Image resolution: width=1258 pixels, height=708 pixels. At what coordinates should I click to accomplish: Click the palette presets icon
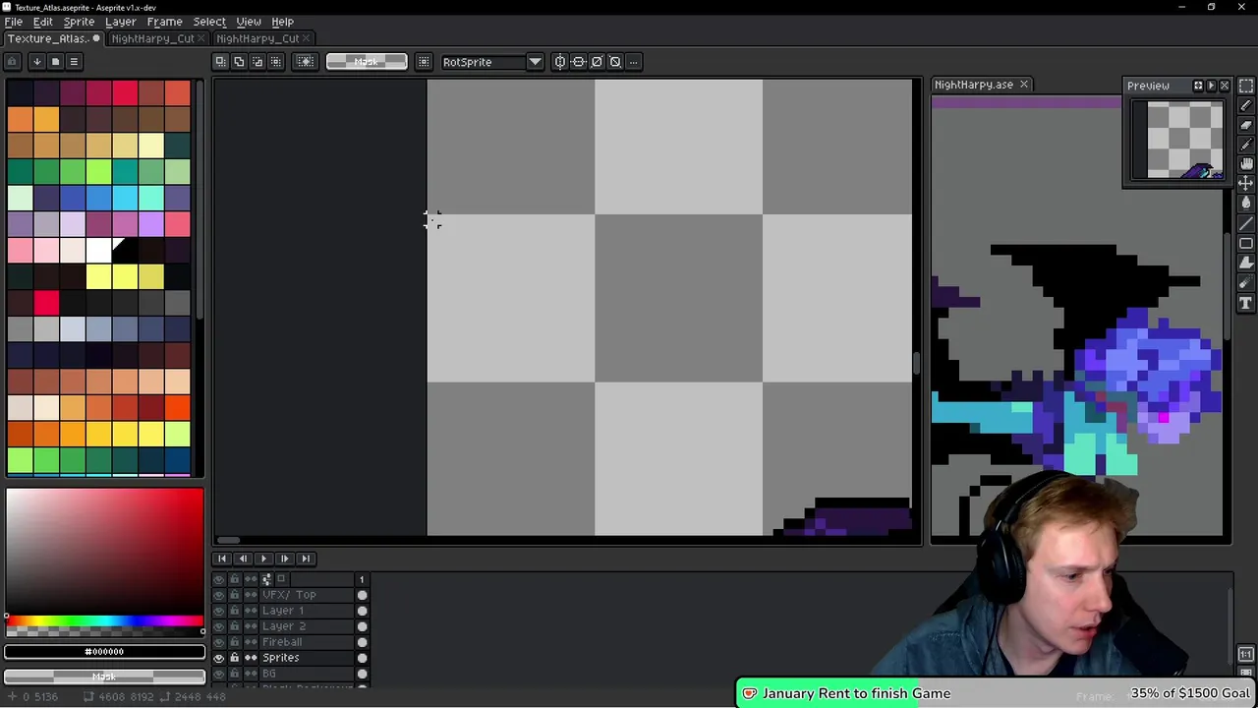point(55,62)
